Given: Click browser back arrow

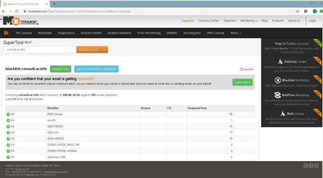Looking at the screenshot, I should pos(3,11).
